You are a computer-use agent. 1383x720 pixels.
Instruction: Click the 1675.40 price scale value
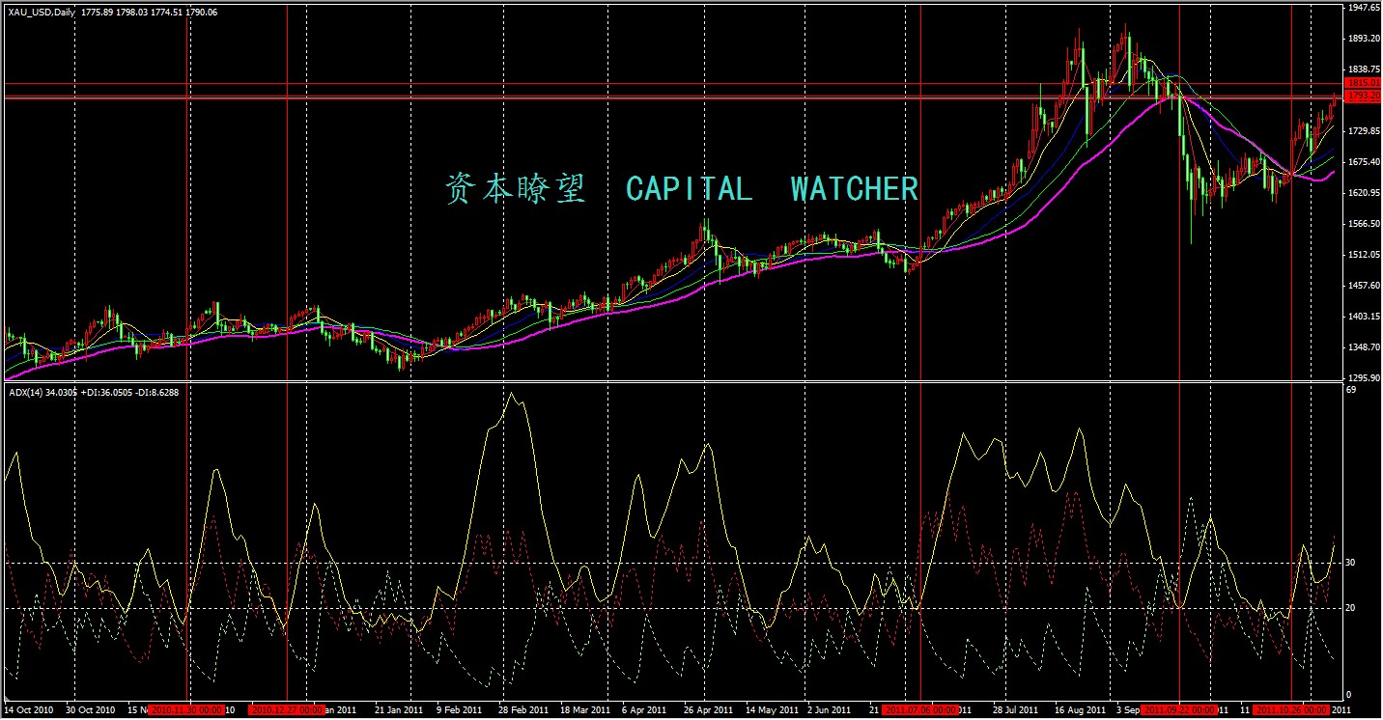pyautogui.click(x=1364, y=162)
